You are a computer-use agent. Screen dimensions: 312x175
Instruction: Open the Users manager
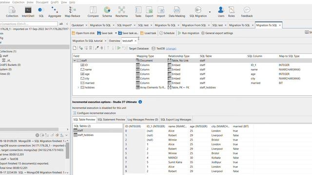click(221, 12)
